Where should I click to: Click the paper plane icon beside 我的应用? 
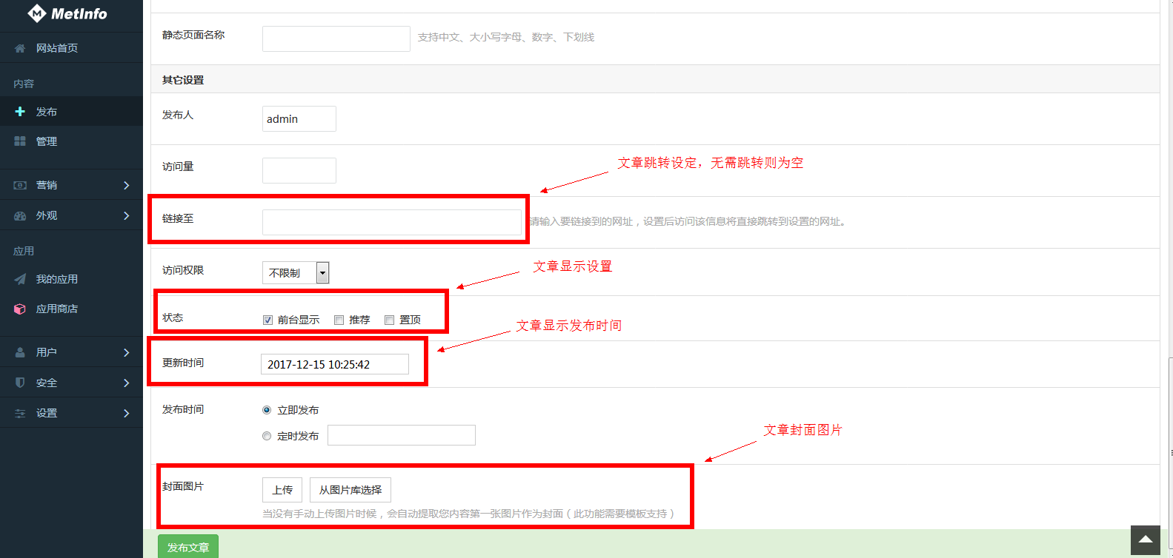coord(20,279)
